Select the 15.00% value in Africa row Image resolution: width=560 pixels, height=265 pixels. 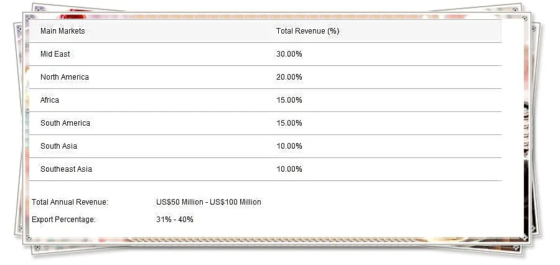(x=289, y=100)
